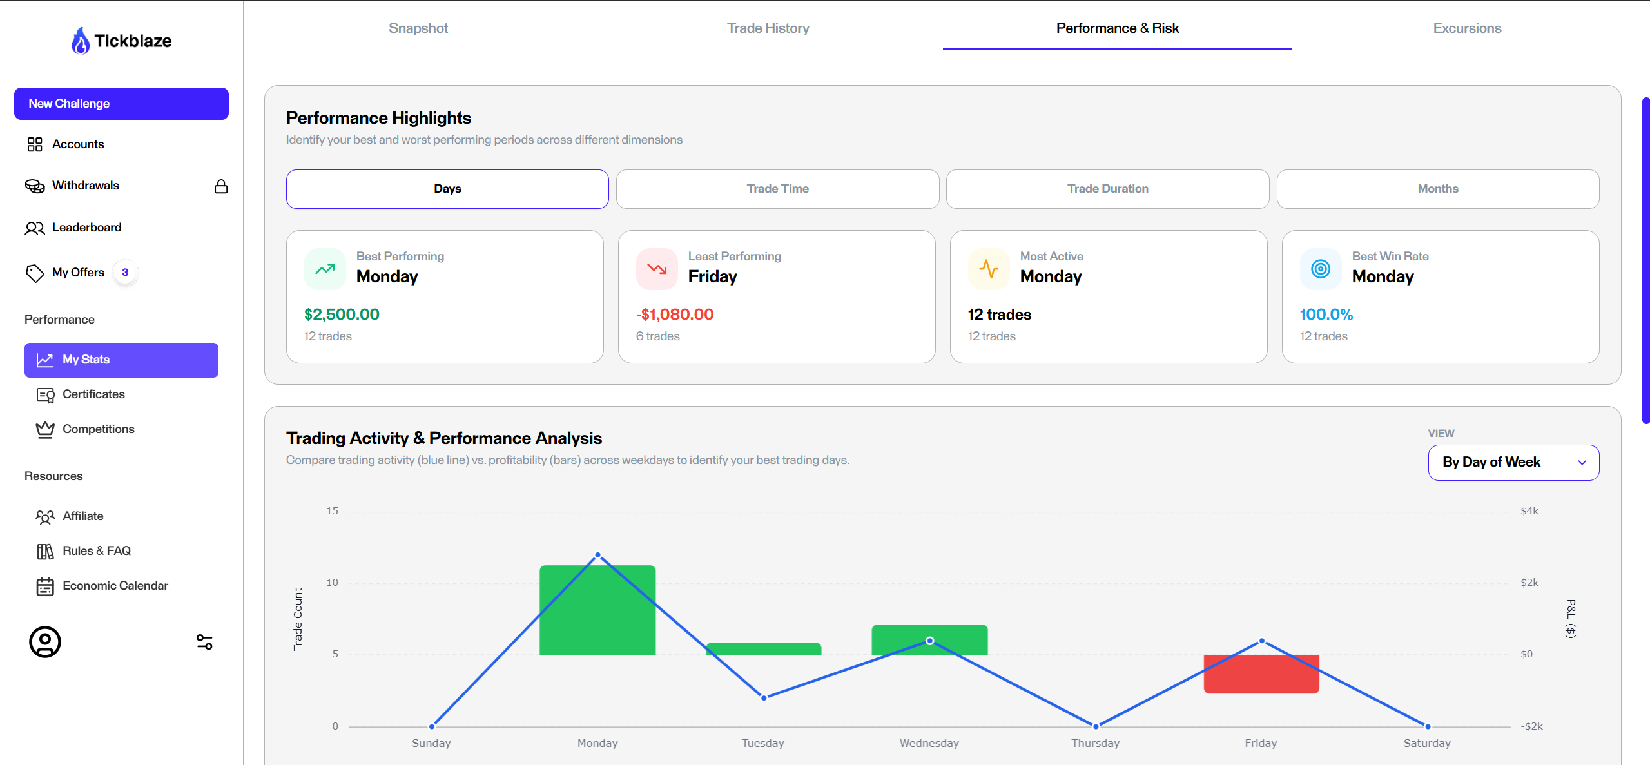Open the user profile avatar icon
Viewport: 1650px width, 765px height.
(45, 642)
